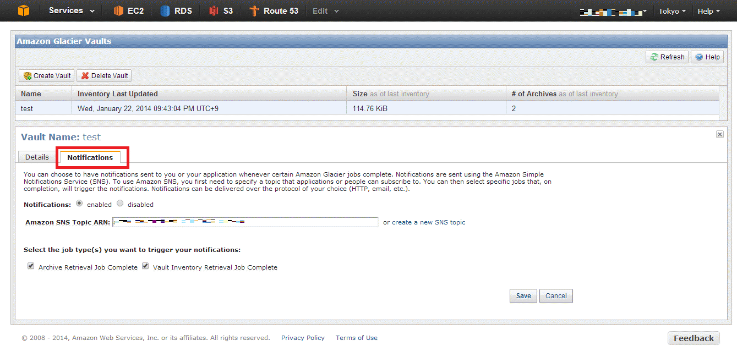Click the Feedback button
Image resolution: width=737 pixels, height=351 pixels.
694,338
